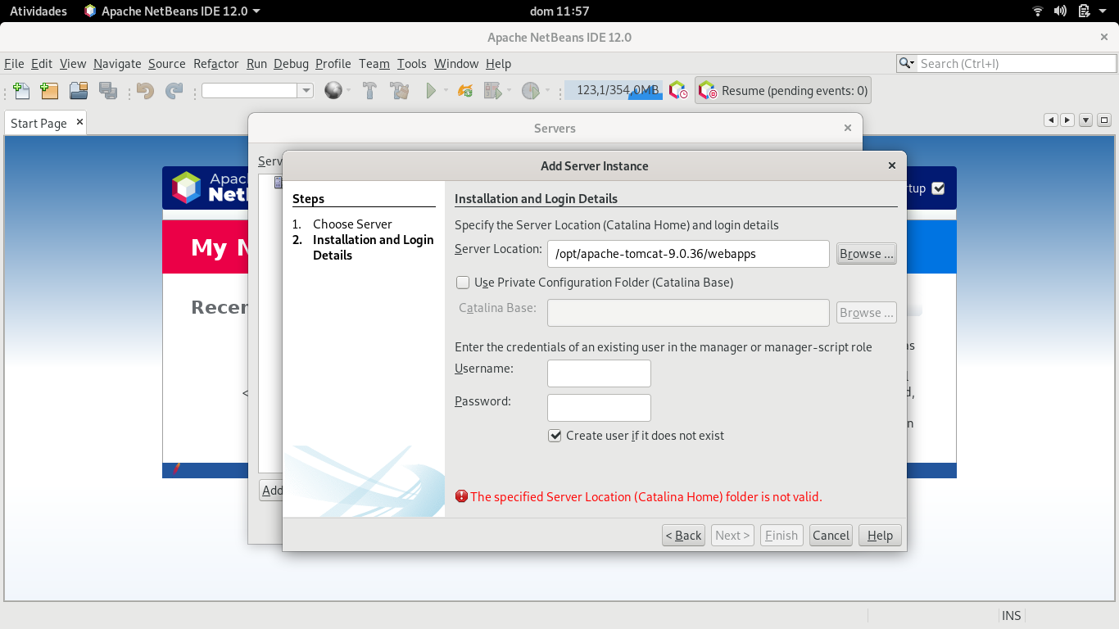Click the volume system tray icon
The image size is (1119, 629).
click(1061, 11)
